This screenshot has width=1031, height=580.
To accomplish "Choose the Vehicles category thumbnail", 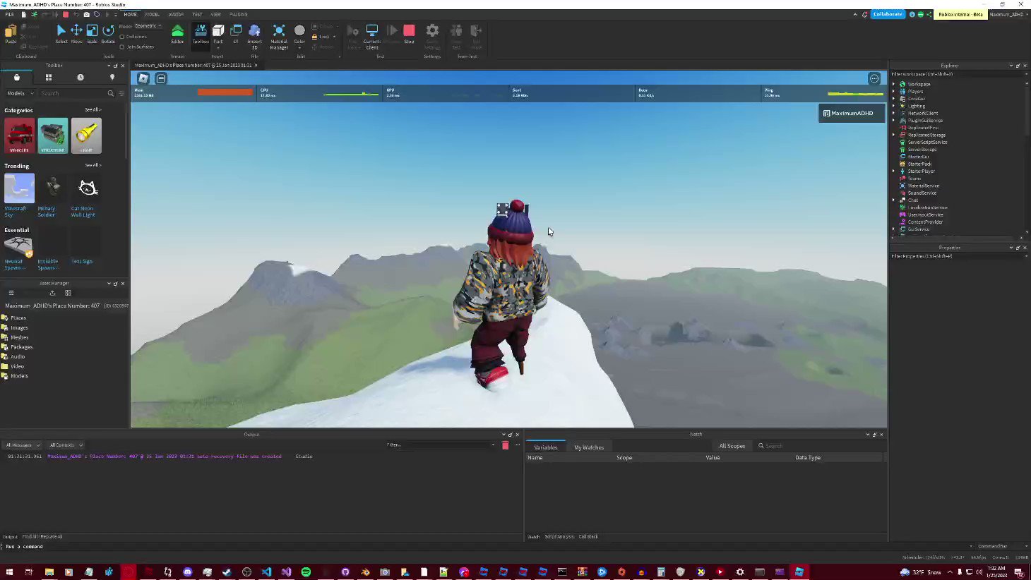I will click(x=19, y=135).
